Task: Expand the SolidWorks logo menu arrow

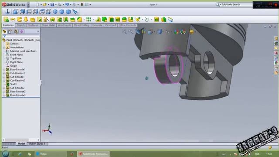Action: (28, 5)
